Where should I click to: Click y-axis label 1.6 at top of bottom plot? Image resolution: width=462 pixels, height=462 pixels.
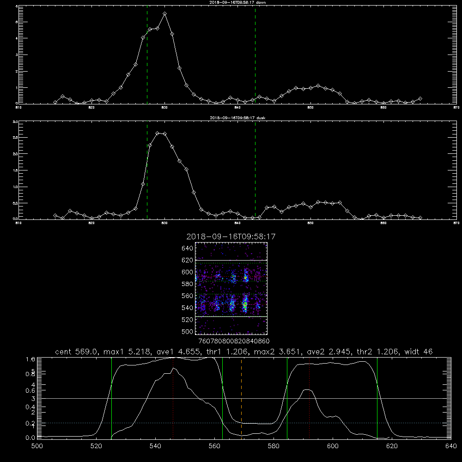[x=30, y=359]
